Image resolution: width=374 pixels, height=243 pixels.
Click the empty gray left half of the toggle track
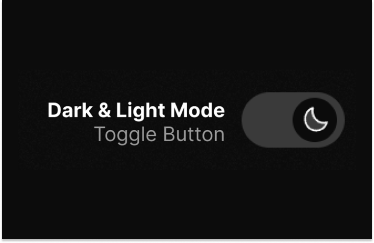tap(267, 120)
